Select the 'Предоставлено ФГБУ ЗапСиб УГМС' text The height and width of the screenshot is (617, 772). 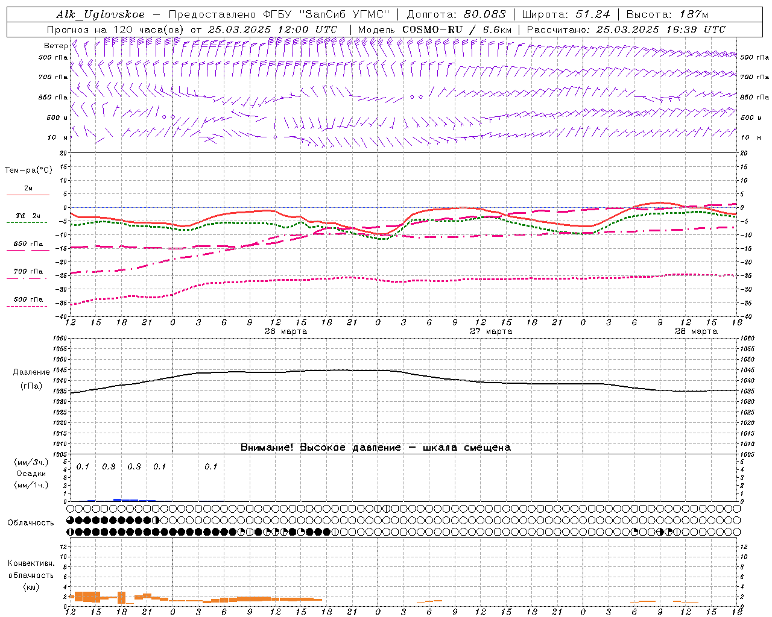pos(279,14)
